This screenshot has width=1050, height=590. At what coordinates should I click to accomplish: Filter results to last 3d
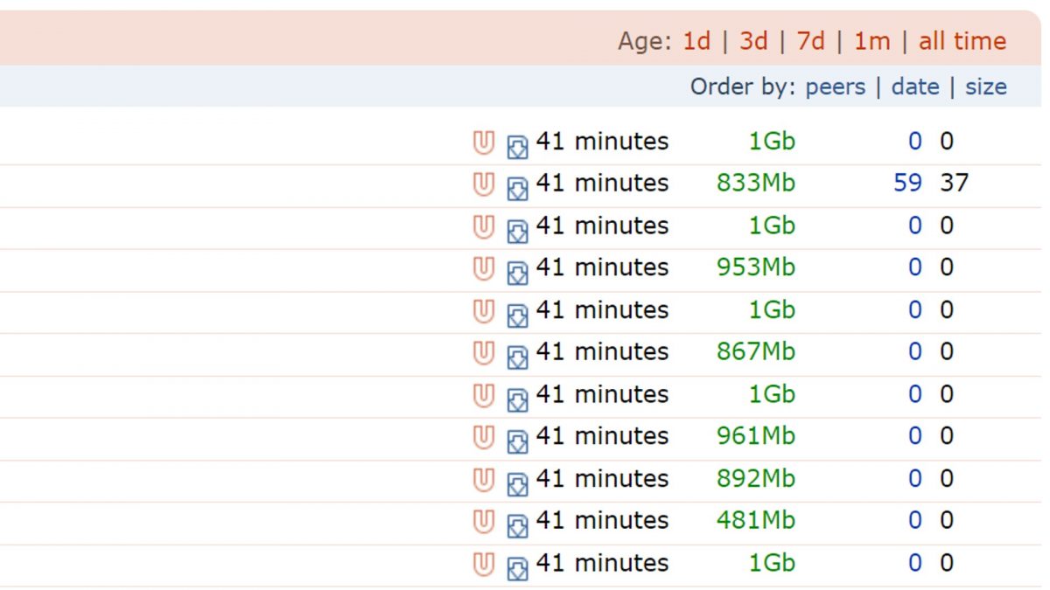753,41
